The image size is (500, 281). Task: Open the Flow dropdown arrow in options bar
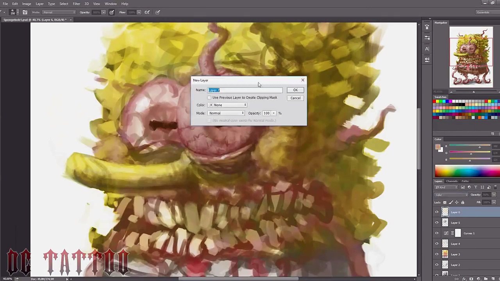(x=139, y=12)
